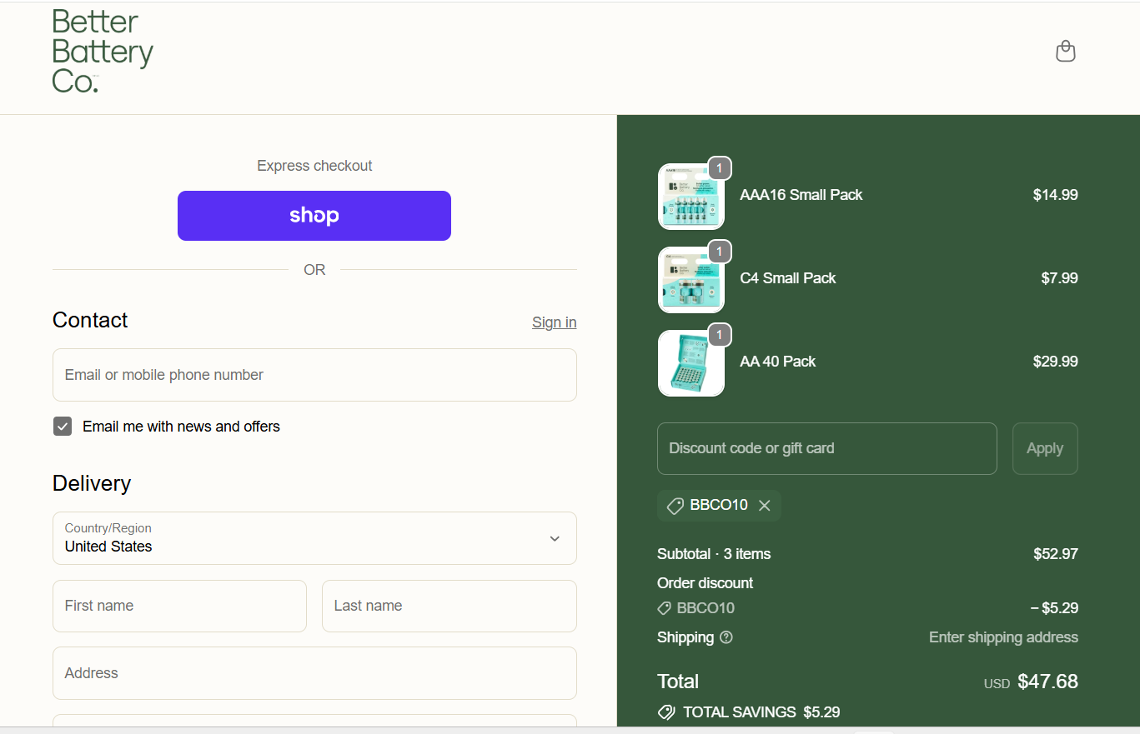1140x734 pixels.
Task: Click the AAA16 Small Pack product thumbnail
Action: pyautogui.click(x=691, y=196)
